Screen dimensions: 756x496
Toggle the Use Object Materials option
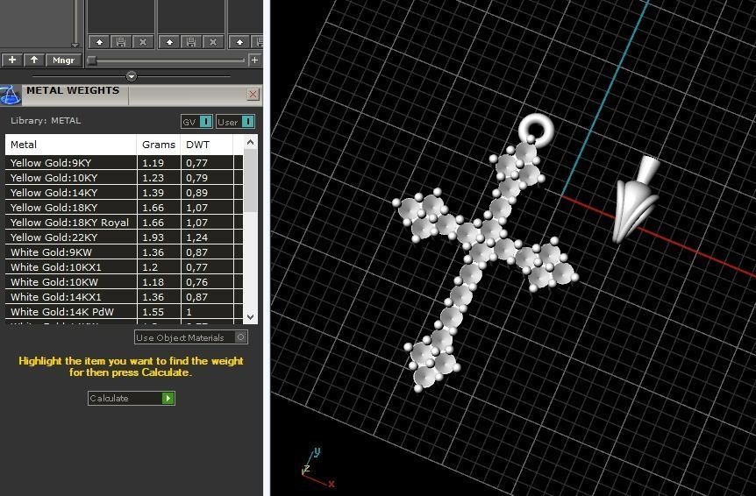tap(191, 337)
